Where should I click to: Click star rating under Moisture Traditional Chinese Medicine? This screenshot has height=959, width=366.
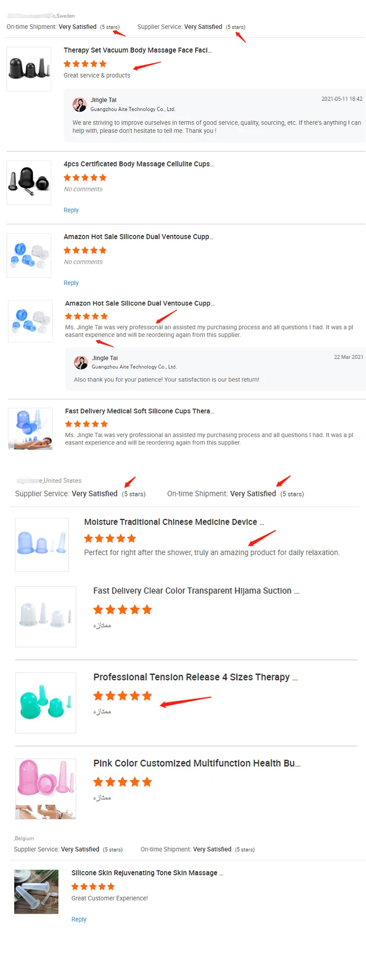click(110, 539)
